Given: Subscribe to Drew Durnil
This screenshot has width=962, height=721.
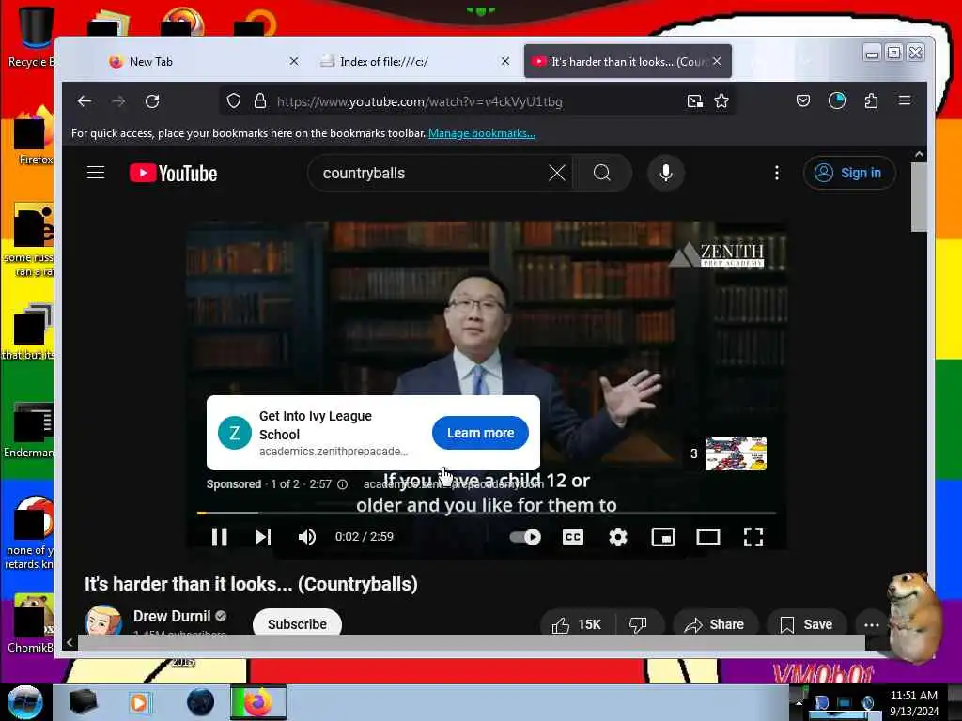Looking at the screenshot, I should [x=297, y=623].
